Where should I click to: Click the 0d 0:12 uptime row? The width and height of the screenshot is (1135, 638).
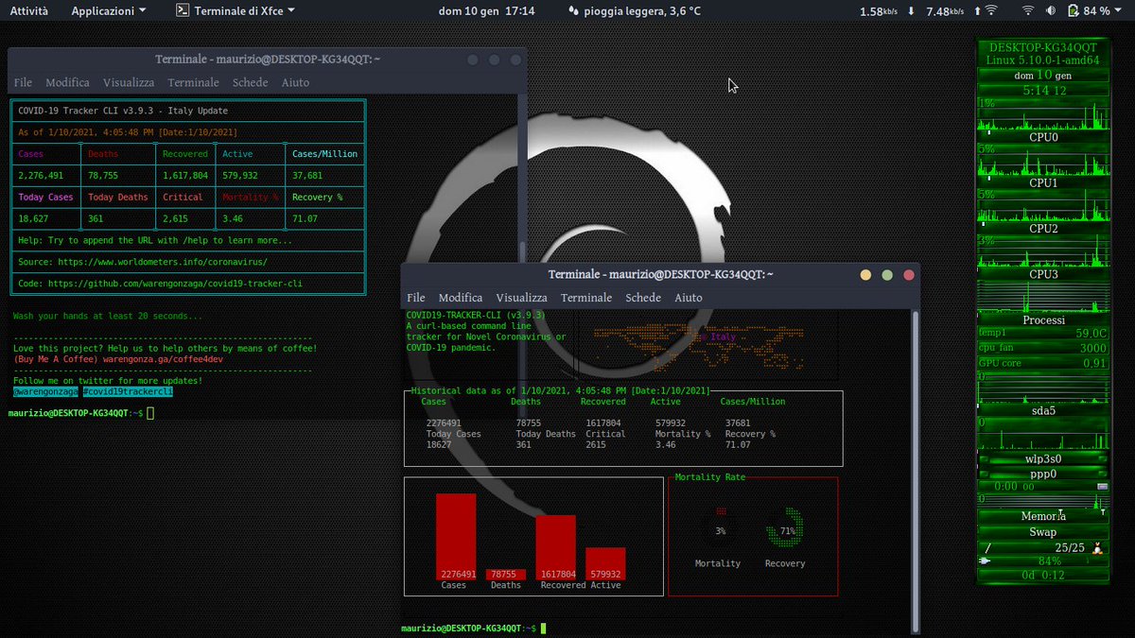[x=1042, y=575]
